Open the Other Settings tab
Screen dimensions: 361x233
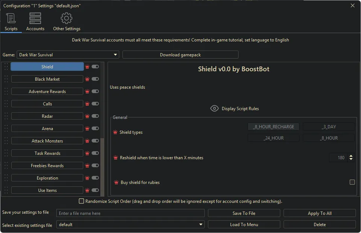(x=67, y=22)
